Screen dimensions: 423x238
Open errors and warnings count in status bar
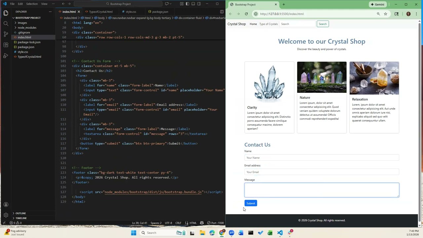tap(16, 223)
